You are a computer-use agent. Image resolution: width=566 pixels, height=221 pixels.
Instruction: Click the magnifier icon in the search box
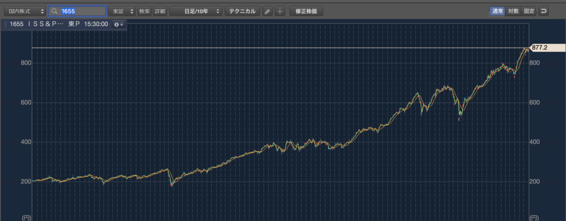pos(55,11)
